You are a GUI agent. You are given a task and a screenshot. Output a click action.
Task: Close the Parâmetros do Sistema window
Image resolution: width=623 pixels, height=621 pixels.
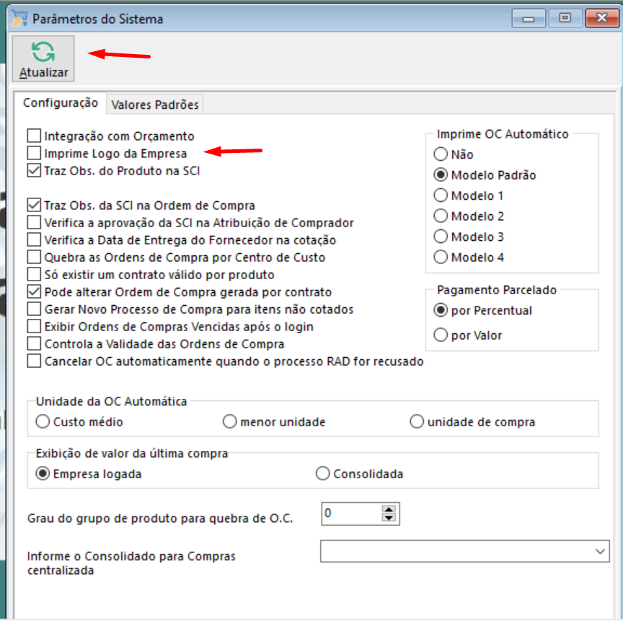(x=602, y=18)
